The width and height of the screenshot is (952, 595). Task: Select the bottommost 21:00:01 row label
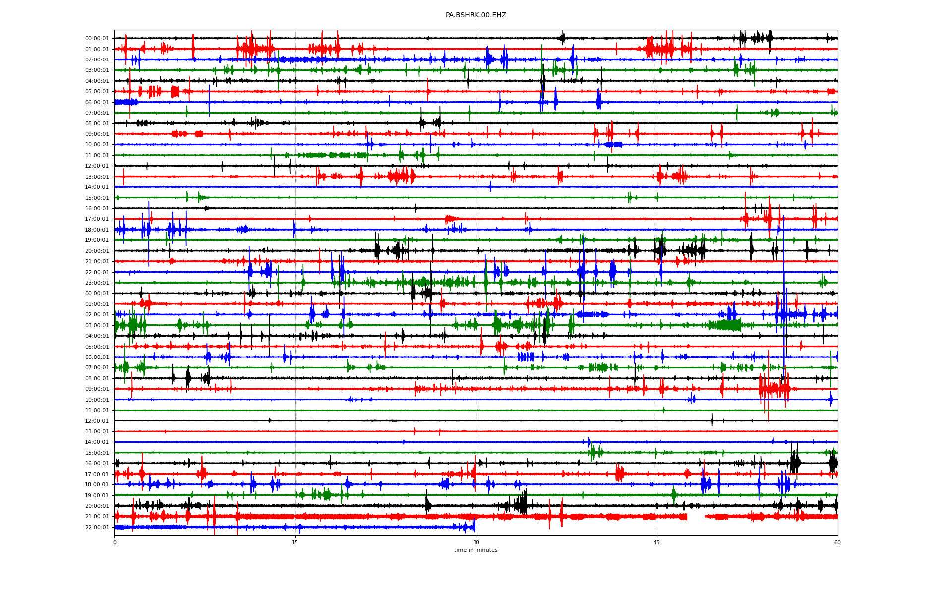[97, 517]
